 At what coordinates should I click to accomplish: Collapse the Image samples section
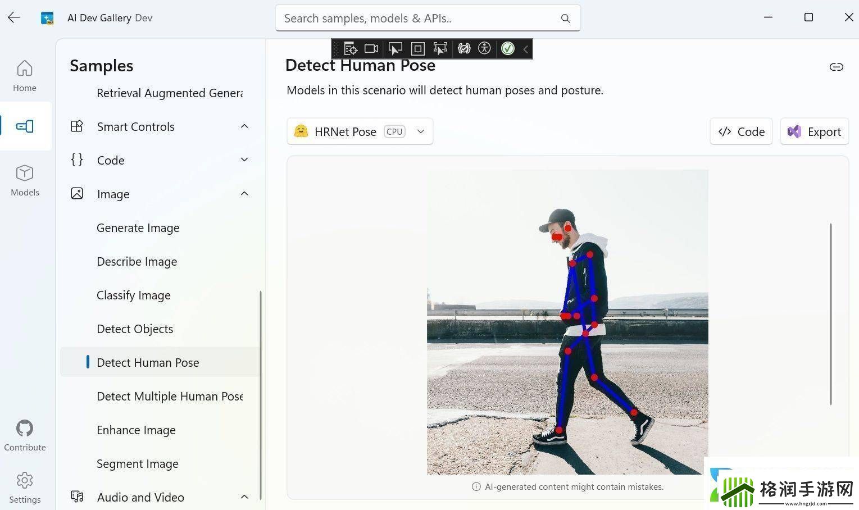[244, 194]
